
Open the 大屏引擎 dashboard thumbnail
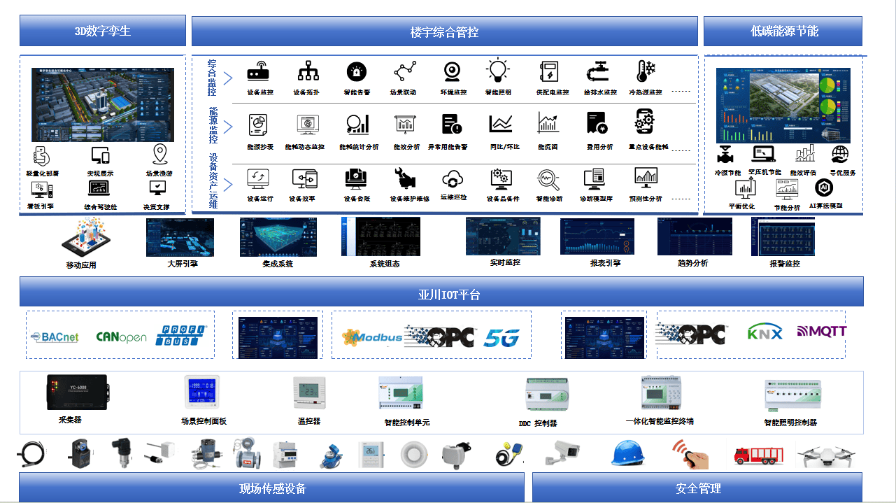(x=180, y=238)
